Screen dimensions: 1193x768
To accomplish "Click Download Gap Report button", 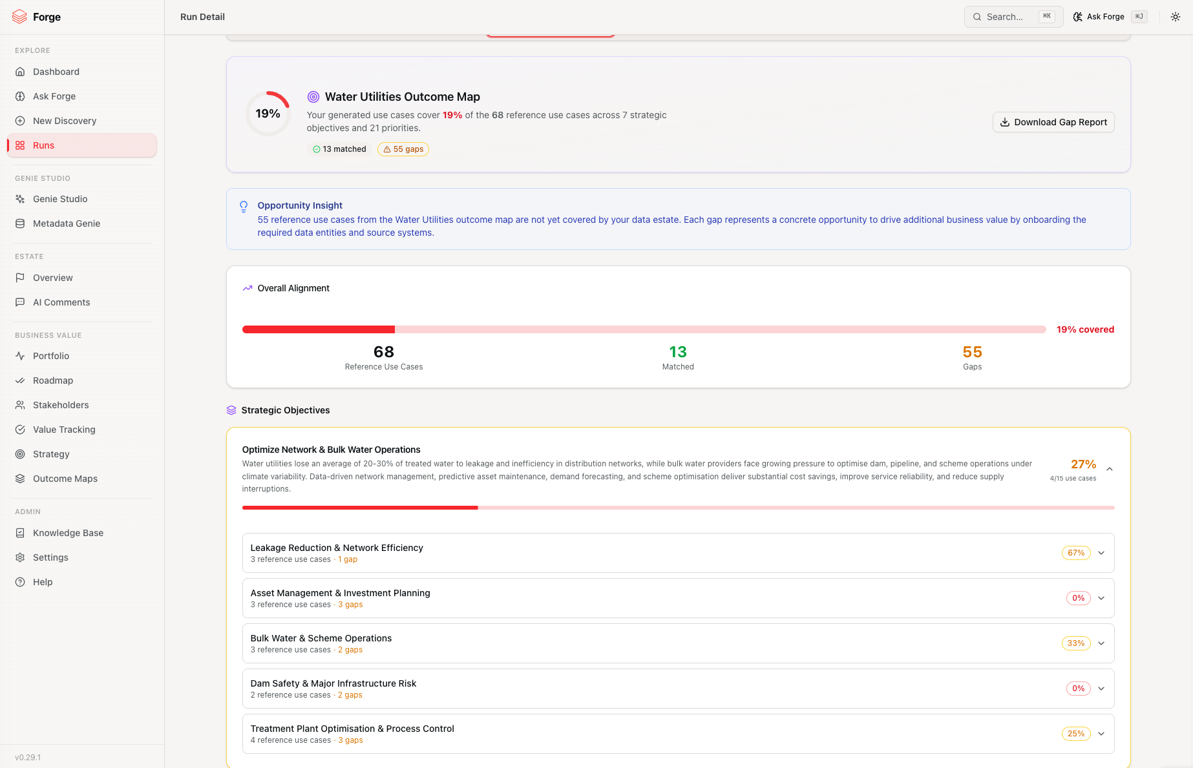I will [x=1053, y=122].
